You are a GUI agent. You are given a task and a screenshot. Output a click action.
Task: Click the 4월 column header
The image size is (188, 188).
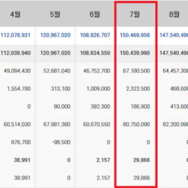(x=15, y=14)
